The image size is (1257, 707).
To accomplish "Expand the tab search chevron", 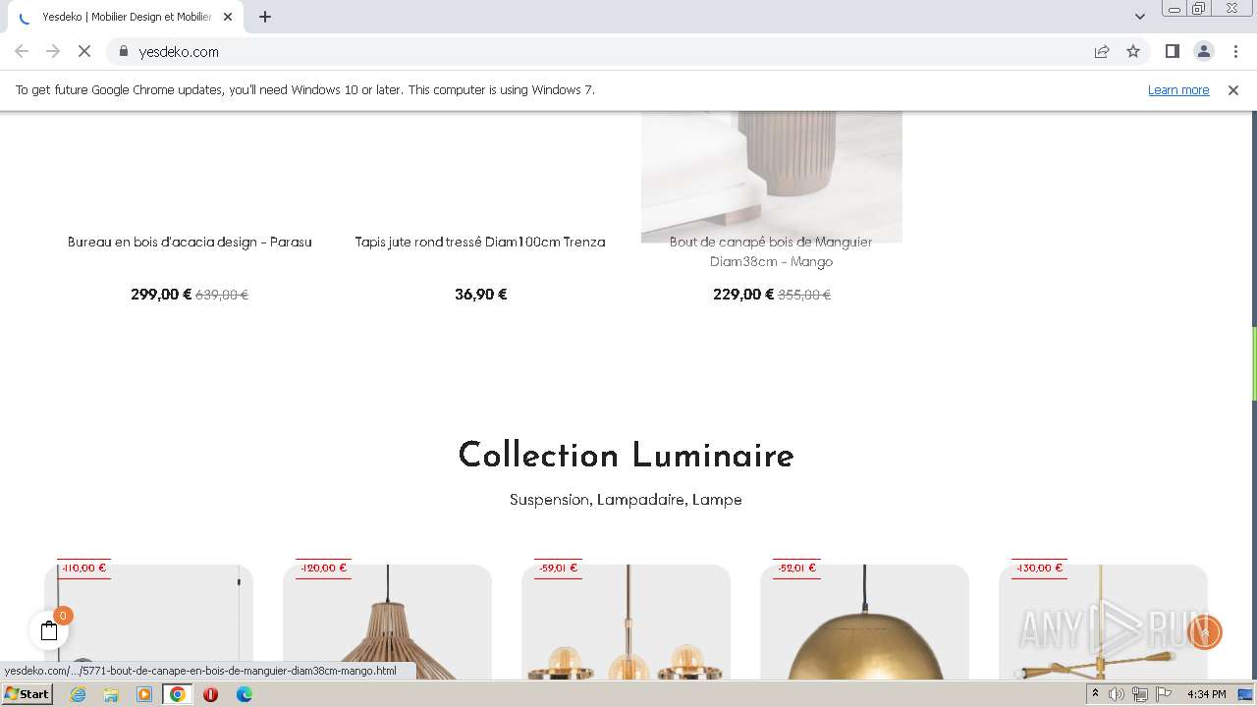I will pyautogui.click(x=1140, y=17).
